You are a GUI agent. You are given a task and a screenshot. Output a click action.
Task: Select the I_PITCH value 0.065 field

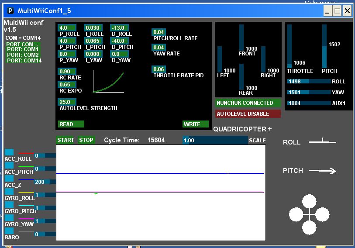point(93,41)
